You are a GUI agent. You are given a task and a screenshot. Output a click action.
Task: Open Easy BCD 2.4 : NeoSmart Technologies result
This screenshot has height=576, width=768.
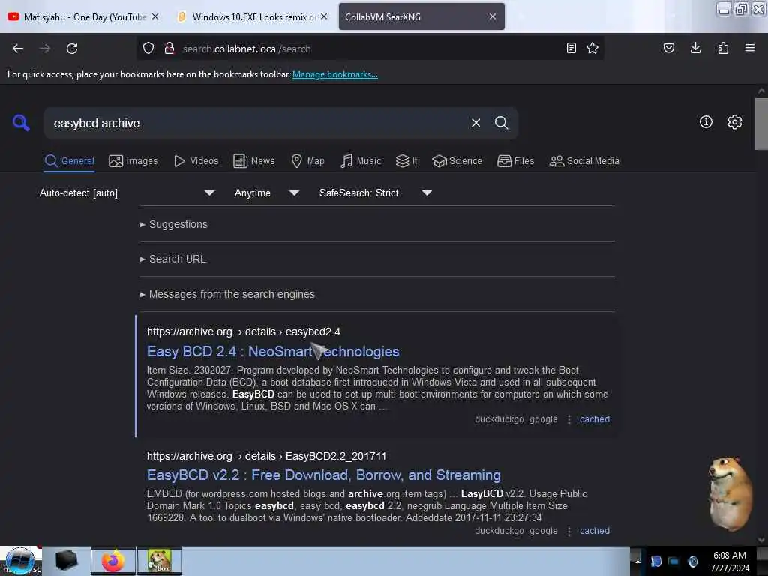click(x=273, y=351)
